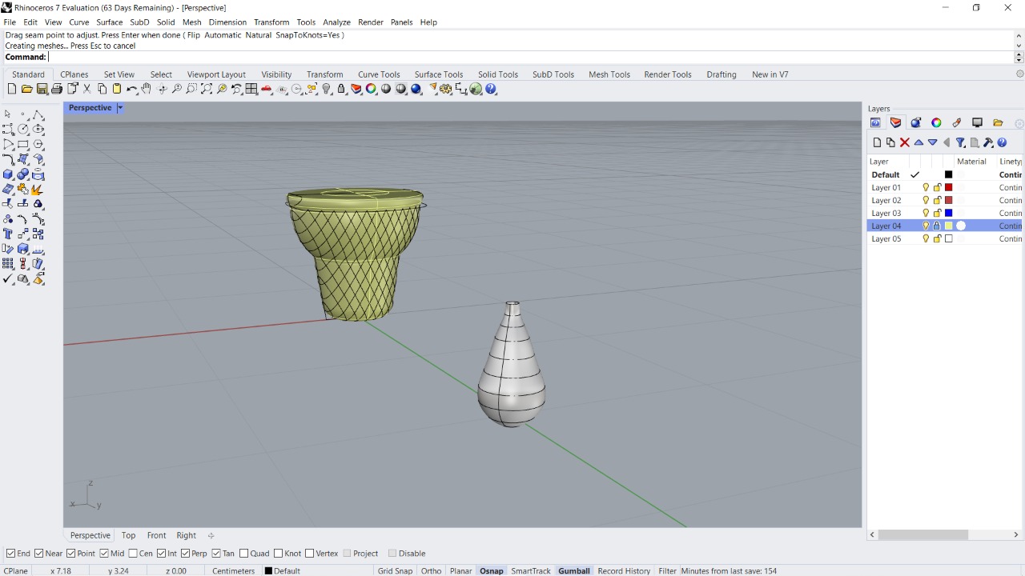Click the Cut scissors icon
1025x576 pixels.
[87, 89]
